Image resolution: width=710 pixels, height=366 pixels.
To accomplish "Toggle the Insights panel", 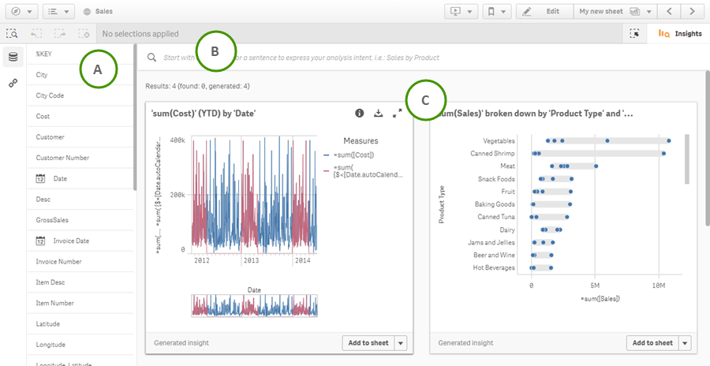I will [x=679, y=34].
